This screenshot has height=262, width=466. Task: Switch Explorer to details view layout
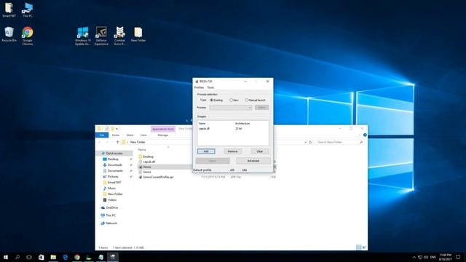[x=359, y=247]
